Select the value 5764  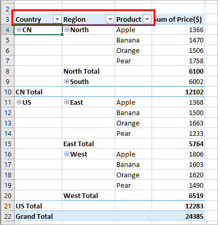(178, 144)
